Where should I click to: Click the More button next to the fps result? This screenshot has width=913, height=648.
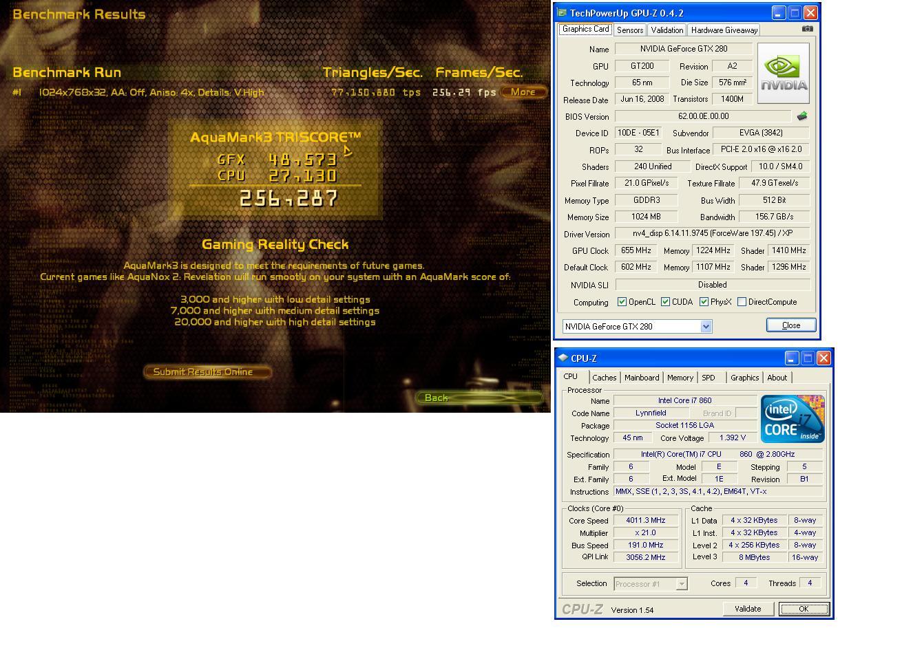pyautogui.click(x=523, y=92)
